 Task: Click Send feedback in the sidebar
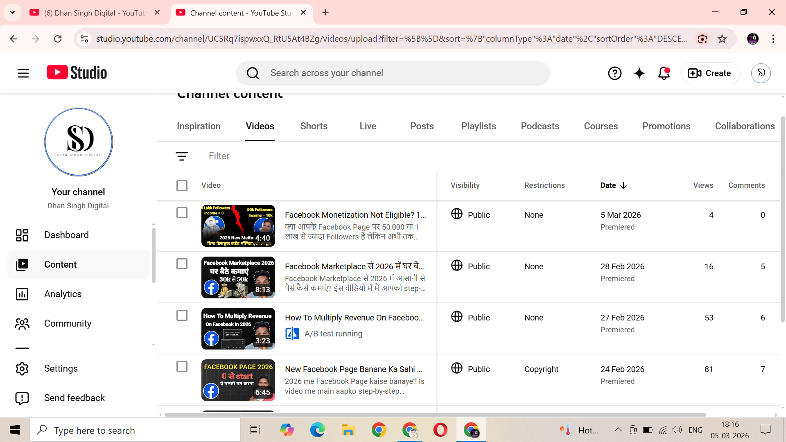coord(74,397)
